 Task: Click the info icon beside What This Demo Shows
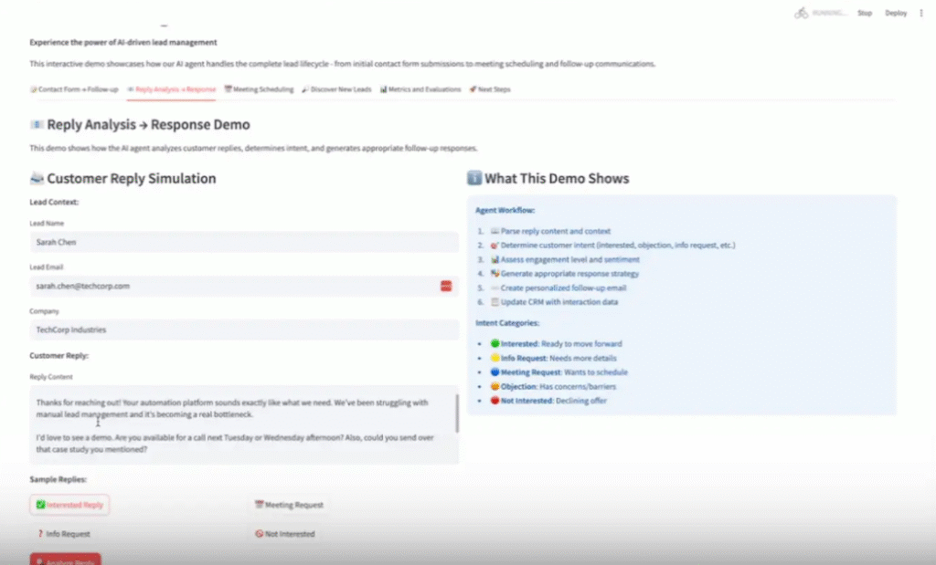click(473, 179)
